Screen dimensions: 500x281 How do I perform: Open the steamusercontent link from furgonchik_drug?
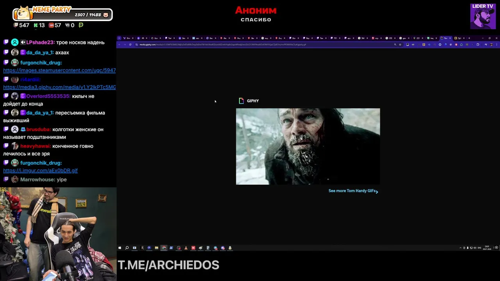click(x=59, y=70)
